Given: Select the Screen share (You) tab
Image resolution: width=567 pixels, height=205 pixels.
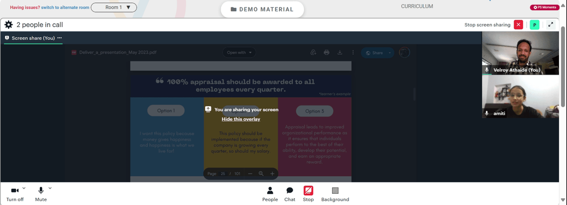Looking at the screenshot, I should [33, 38].
